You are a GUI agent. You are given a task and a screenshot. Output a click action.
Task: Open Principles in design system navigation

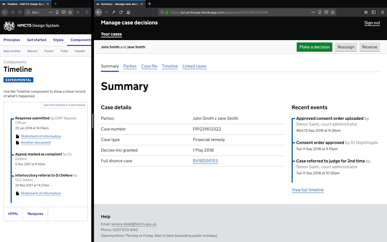coord(12,40)
